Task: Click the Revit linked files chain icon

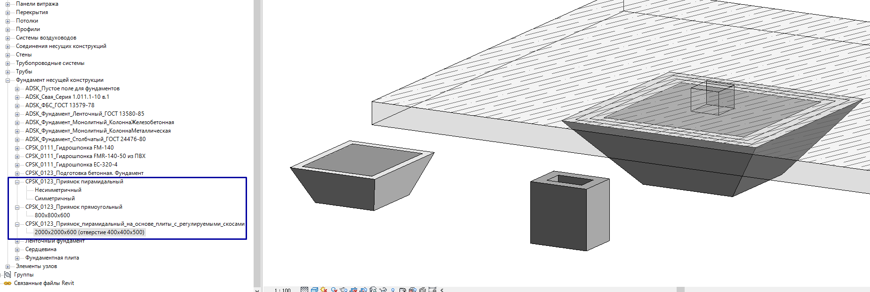Action: tap(8, 283)
